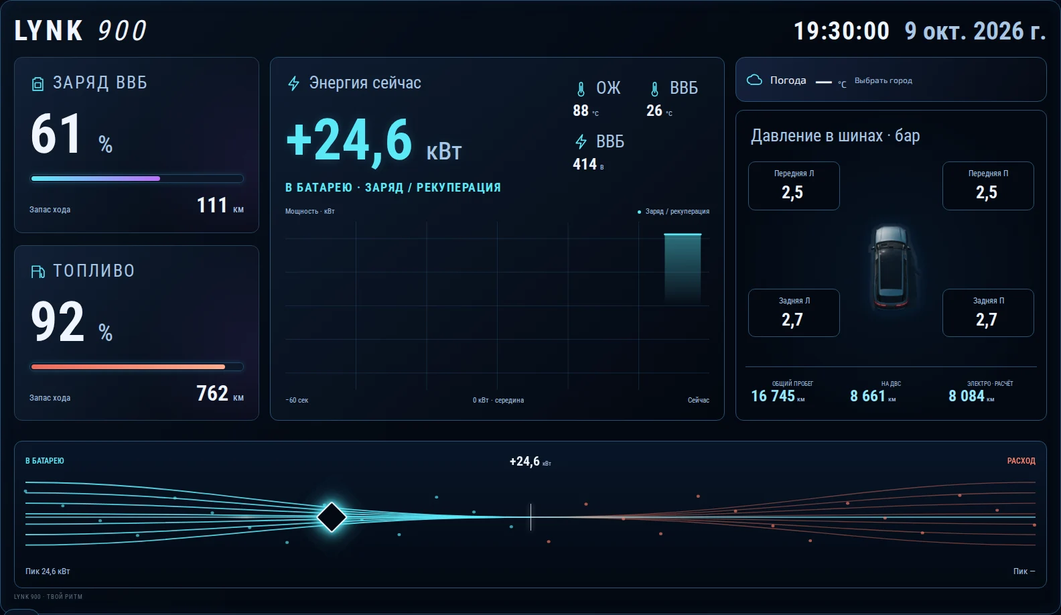Click the thermometer icon next to ОЖ
Viewport: 1061px width, 615px height.
click(581, 88)
